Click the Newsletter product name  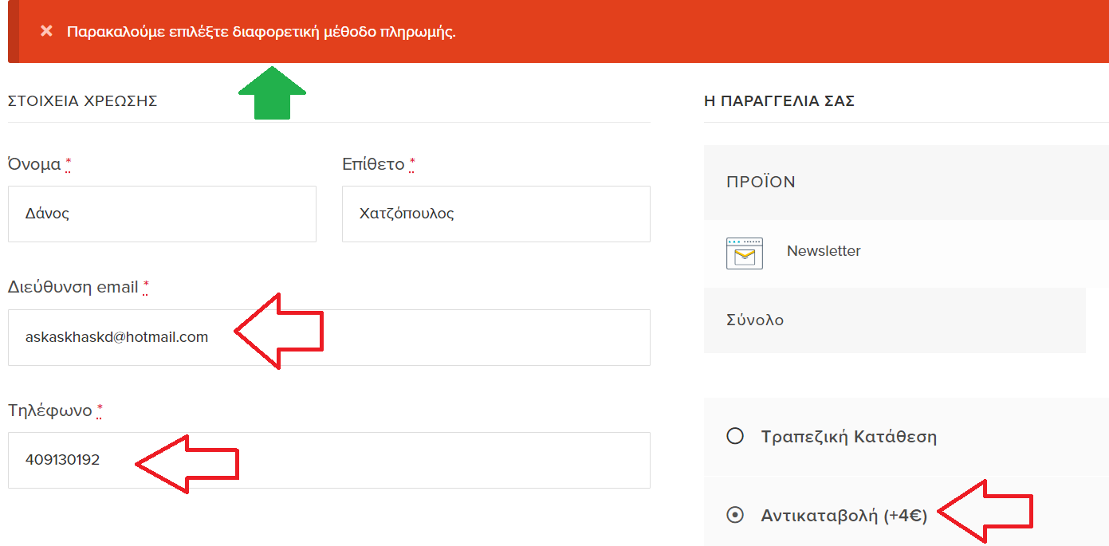[x=824, y=251]
